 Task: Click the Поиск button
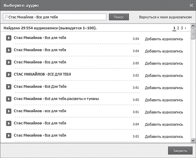(x=119, y=17)
